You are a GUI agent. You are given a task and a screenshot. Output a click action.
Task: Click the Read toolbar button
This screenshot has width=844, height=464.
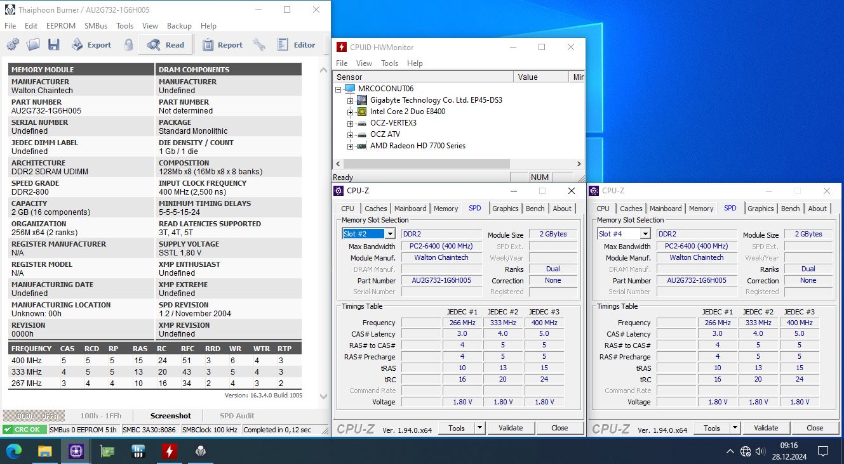click(x=166, y=44)
